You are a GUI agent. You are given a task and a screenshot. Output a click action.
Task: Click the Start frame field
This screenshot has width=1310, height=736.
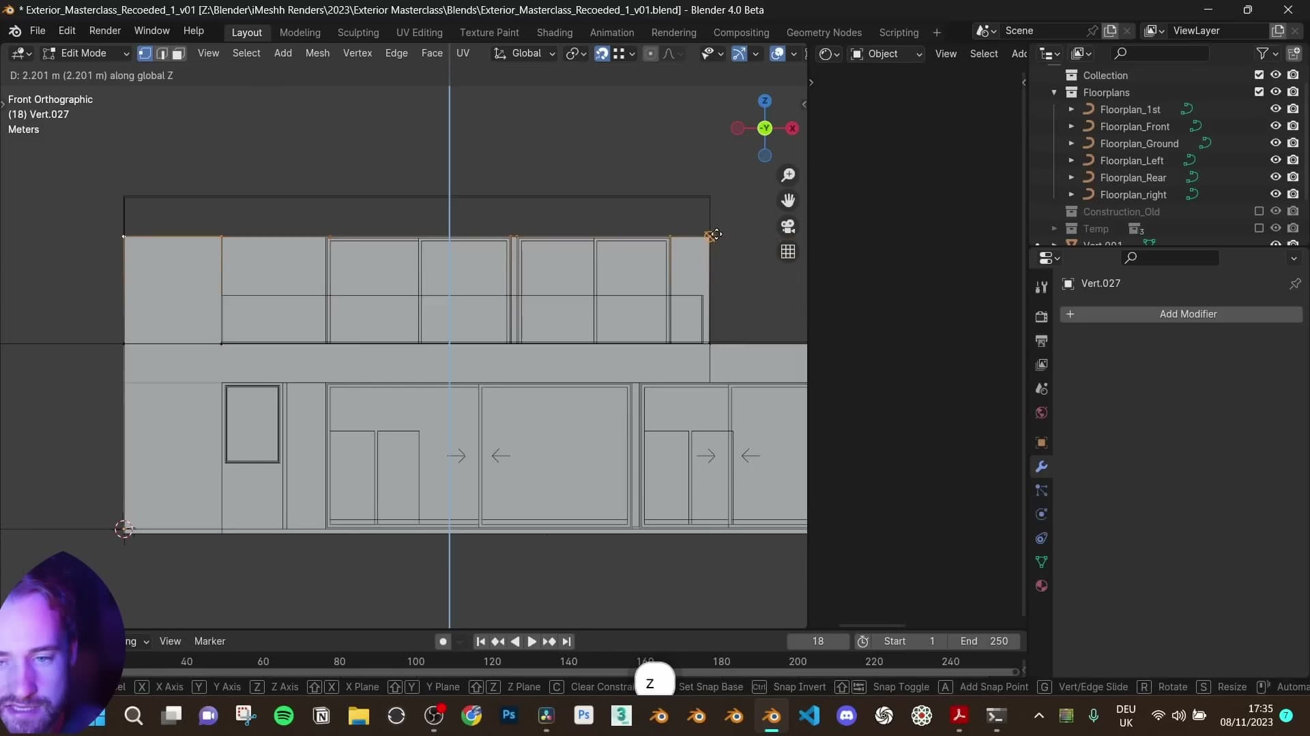[x=909, y=641]
